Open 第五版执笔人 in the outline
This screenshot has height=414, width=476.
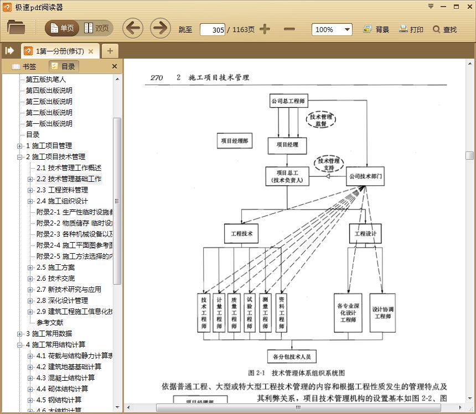coord(45,80)
